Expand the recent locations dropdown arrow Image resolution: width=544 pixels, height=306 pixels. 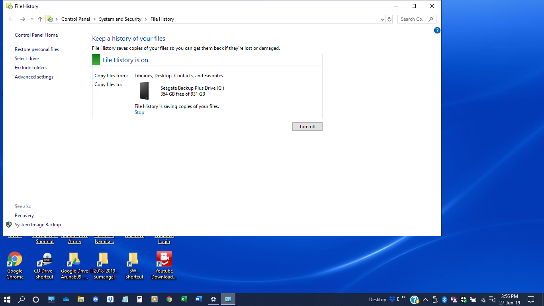(32, 19)
